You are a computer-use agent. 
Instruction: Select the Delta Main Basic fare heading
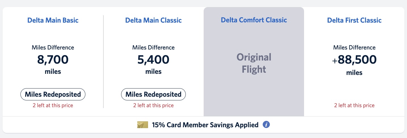pyautogui.click(x=53, y=20)
